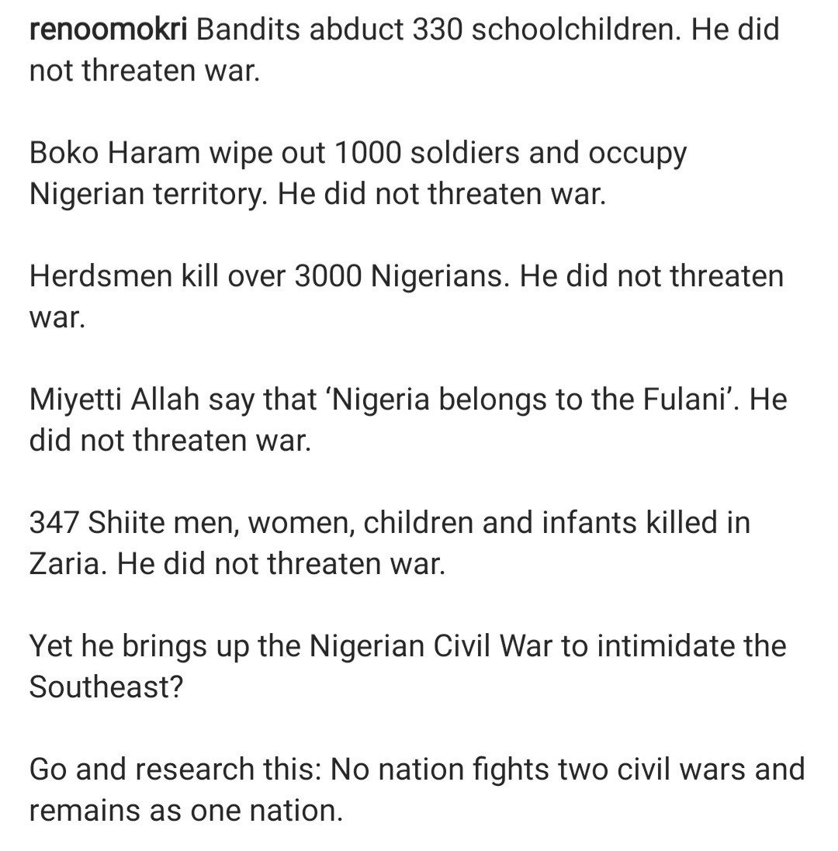Select the number "347" before Shiite
This screenshot has height=851, width=838.
(x=54, y=524)
